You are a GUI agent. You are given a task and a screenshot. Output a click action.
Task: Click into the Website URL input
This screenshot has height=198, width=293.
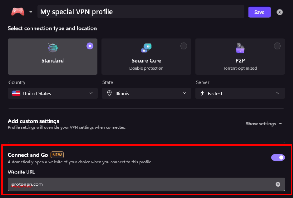pyautogui.click(x=140, y=184)
